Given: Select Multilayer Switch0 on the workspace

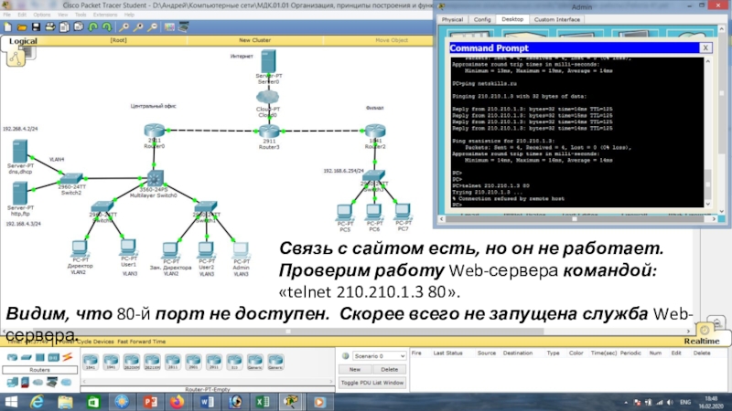Looking at the screenshot, I should 154,179.
